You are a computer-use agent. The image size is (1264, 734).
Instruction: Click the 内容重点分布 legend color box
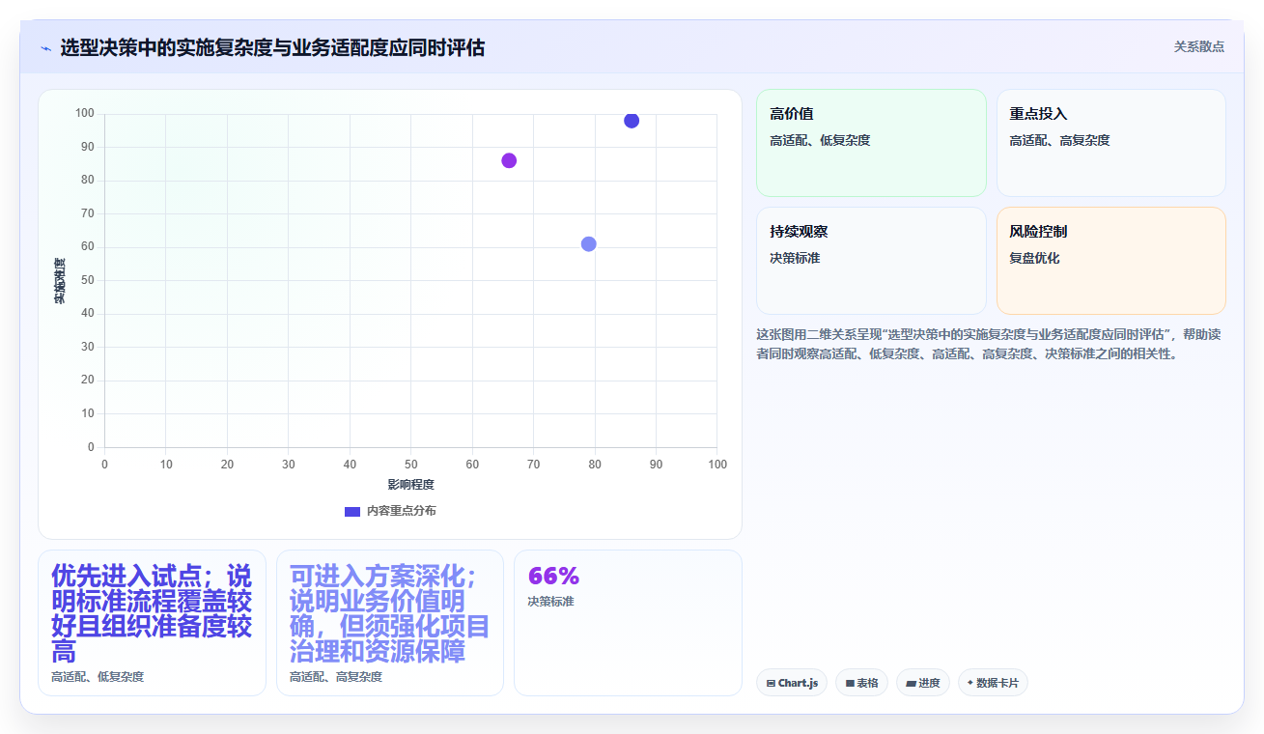click(352, 511)
